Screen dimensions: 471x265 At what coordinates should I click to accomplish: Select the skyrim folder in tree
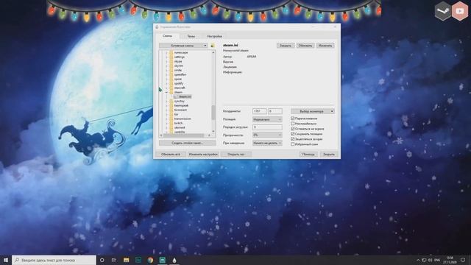point(178,66)
